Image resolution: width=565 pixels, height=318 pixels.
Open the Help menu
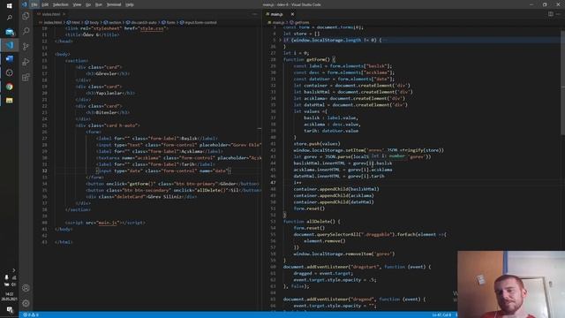tap(130, 4)
